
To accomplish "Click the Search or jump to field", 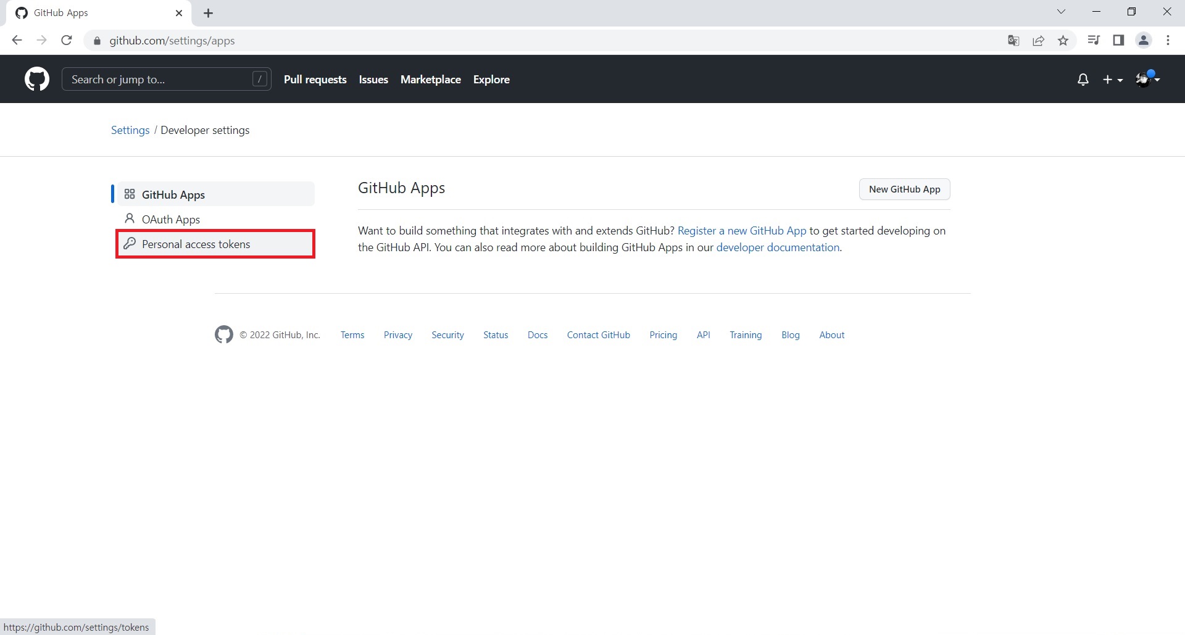I will [167, 79].
